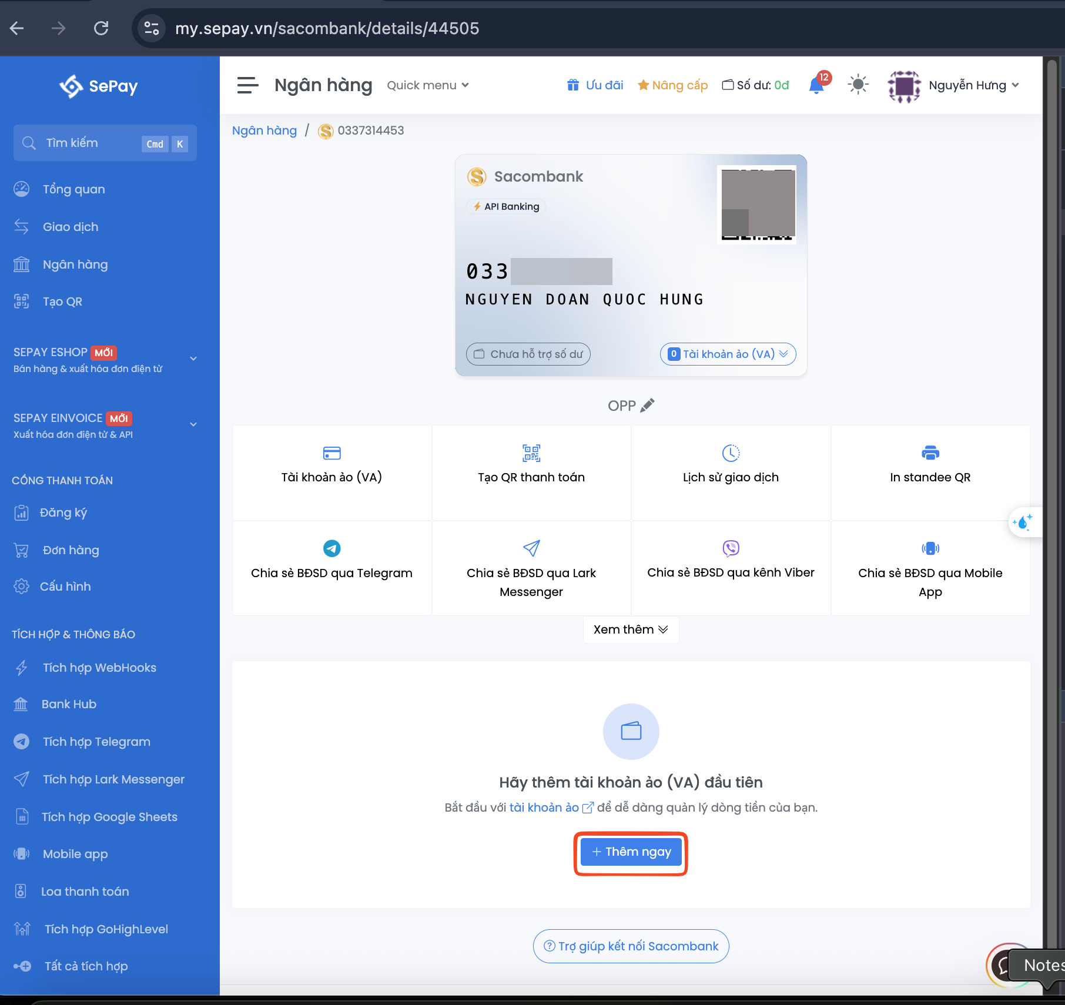1065x1005 pixels.
Task: Toggle the light/dark theme sun icon
Action: tap(858, 85)
